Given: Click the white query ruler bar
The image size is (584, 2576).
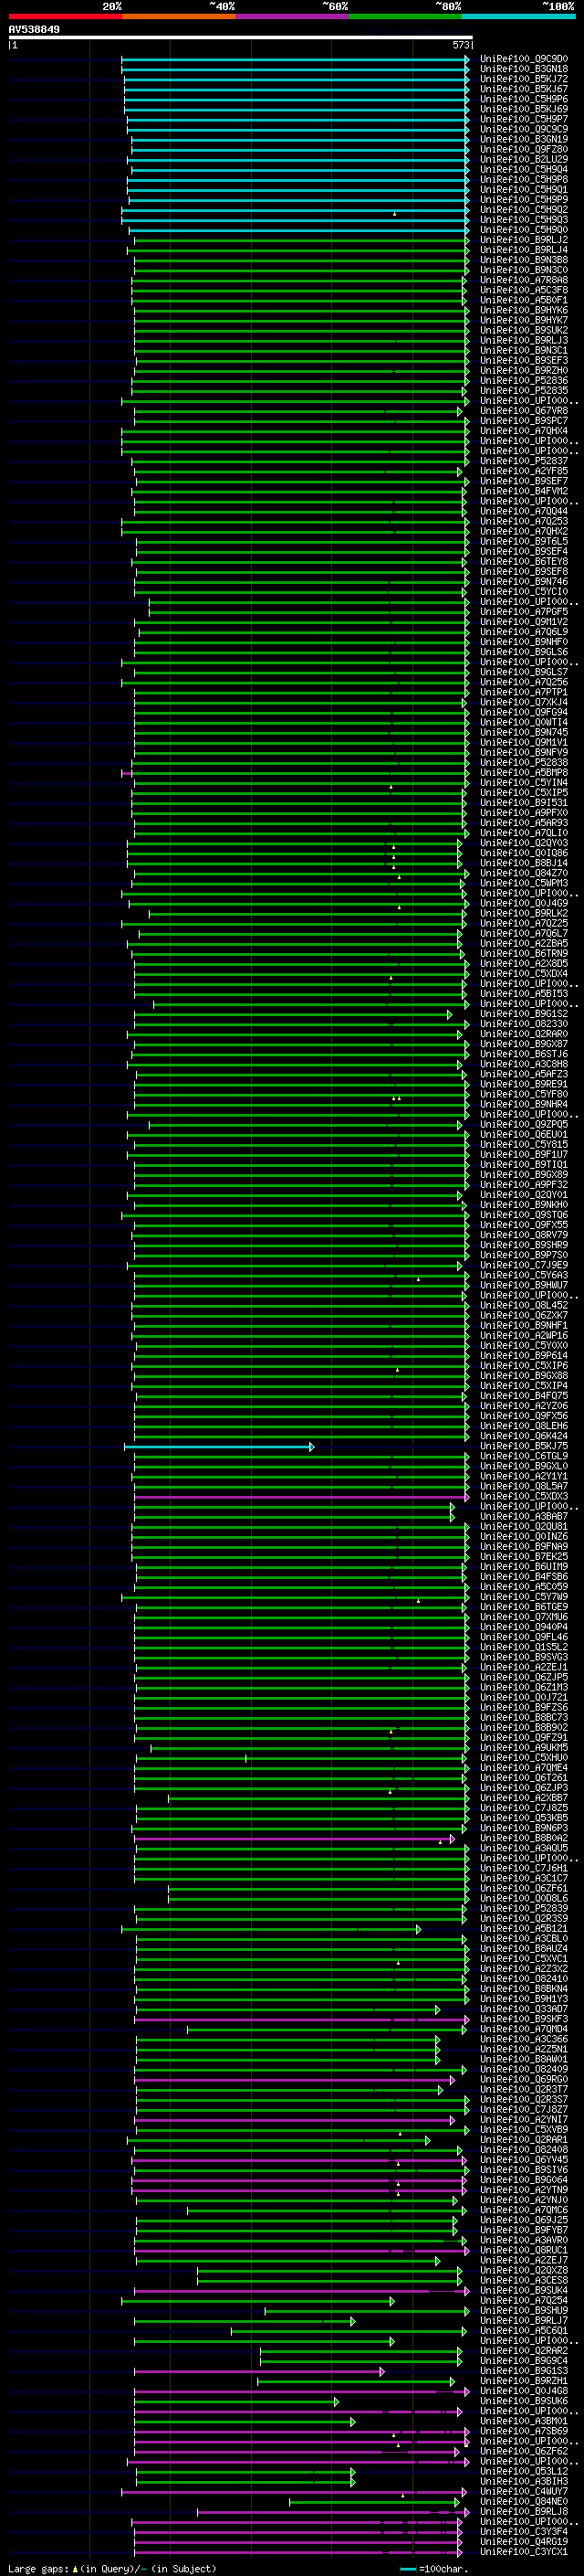Looking at the screenshot, I should 241,38.
